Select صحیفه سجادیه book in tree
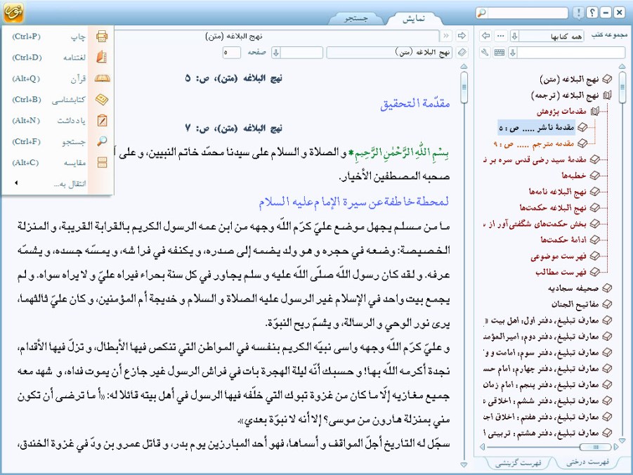Viewport: 633px width, 475px height. (x=573, y=288)
